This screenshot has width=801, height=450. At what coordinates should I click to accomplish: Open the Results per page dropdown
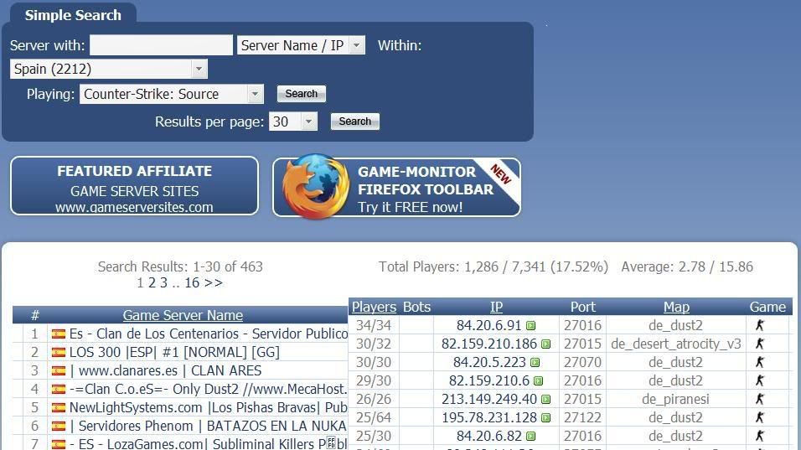tap(293, 122)
